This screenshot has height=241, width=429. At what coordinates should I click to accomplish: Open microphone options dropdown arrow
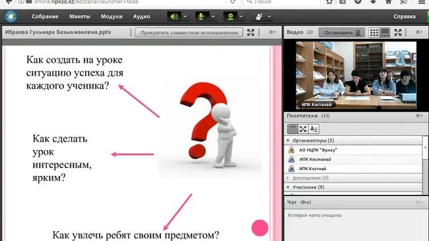tap(213, 17)
